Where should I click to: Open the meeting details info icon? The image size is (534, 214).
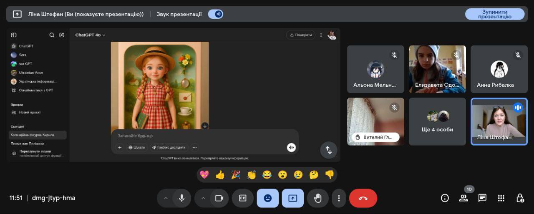click(445, 198)
